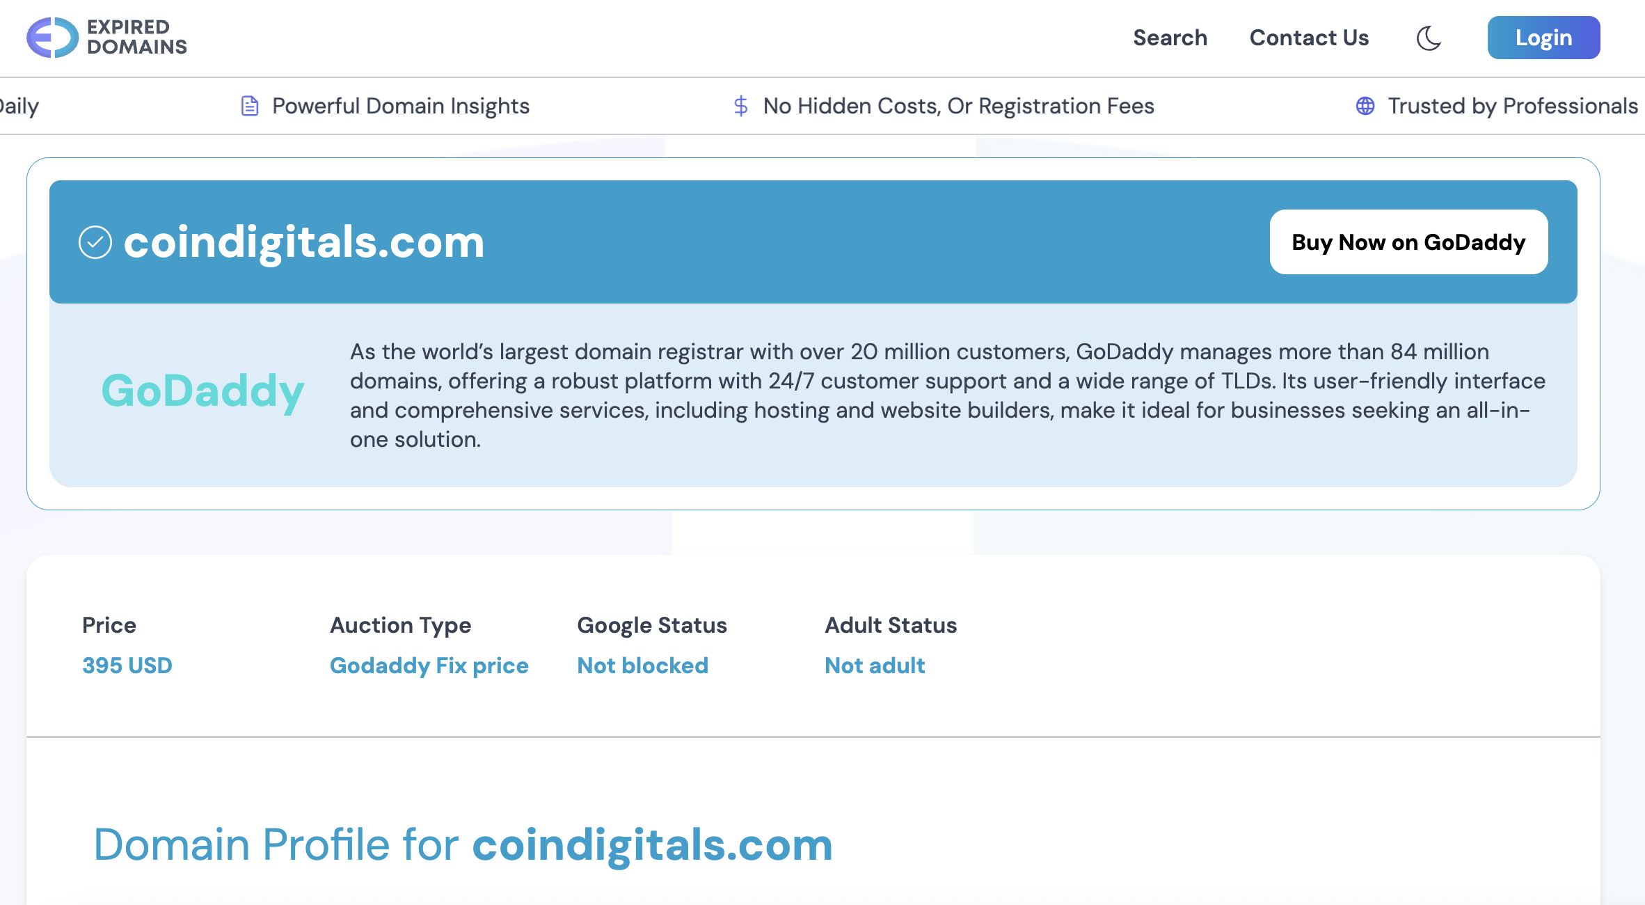Click the EXPIRED DOMAINS brand text
The height and width of the screenshot is (905, 1645).
(x=136, y=38)
